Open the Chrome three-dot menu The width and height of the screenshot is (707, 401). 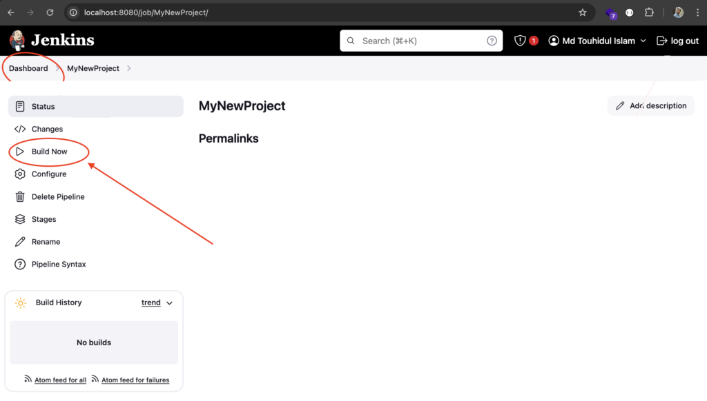pos(697,12)
